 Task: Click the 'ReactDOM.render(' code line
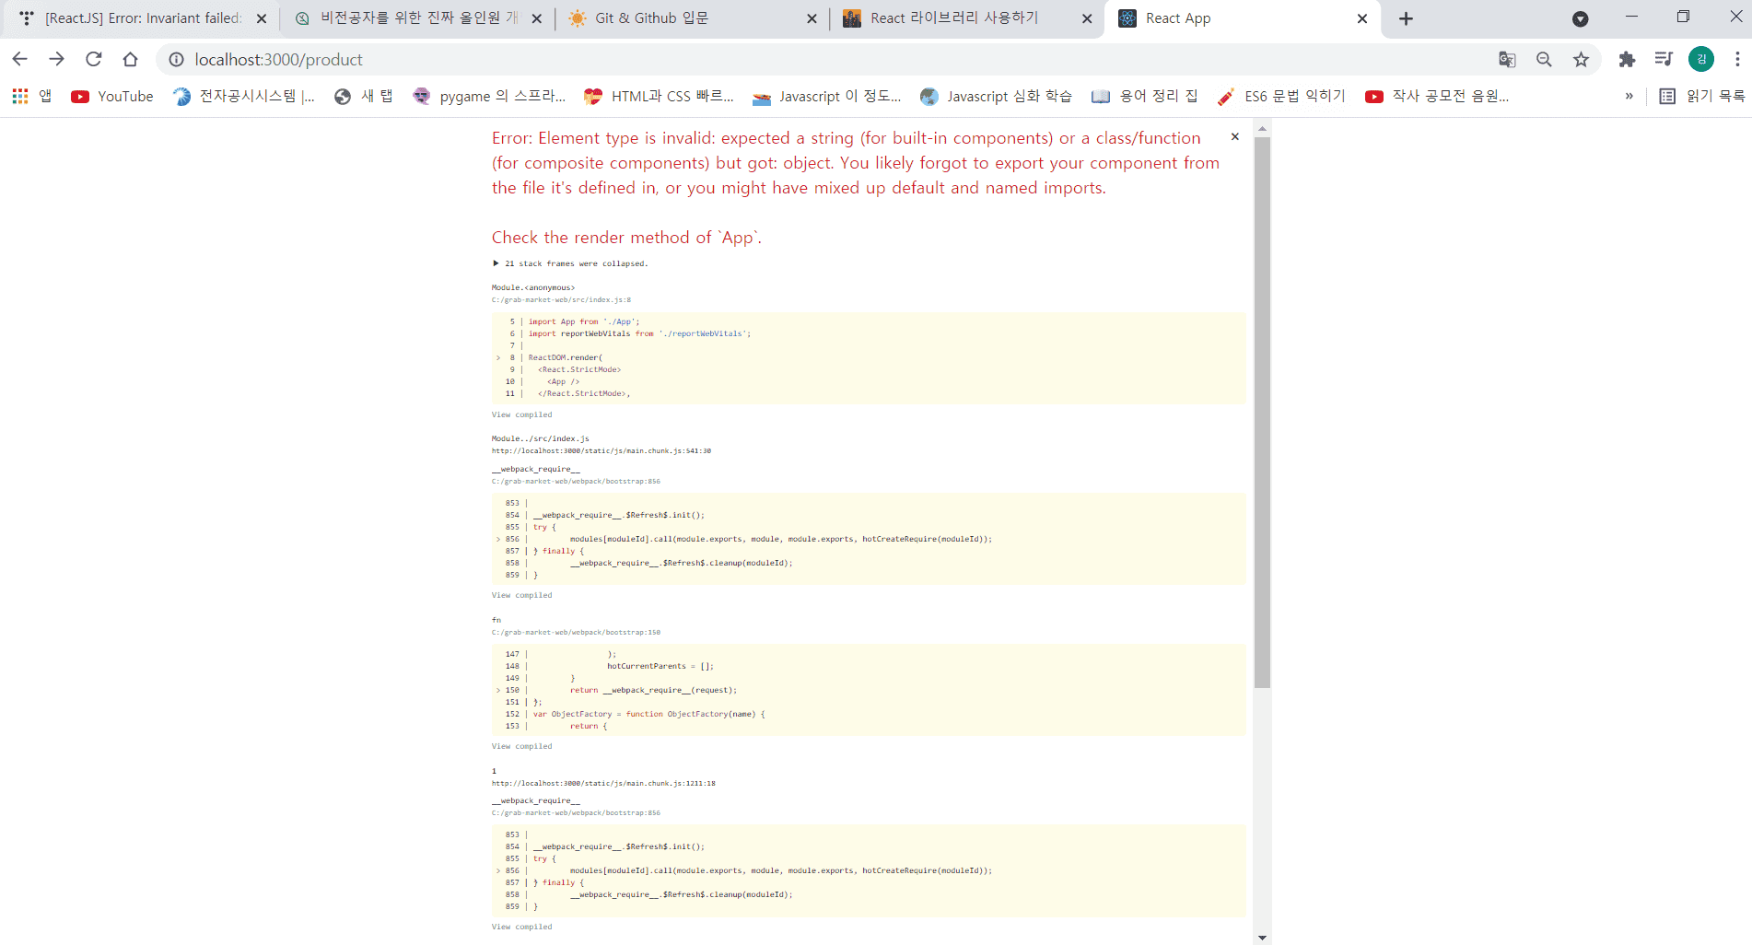tap(566, 357)
